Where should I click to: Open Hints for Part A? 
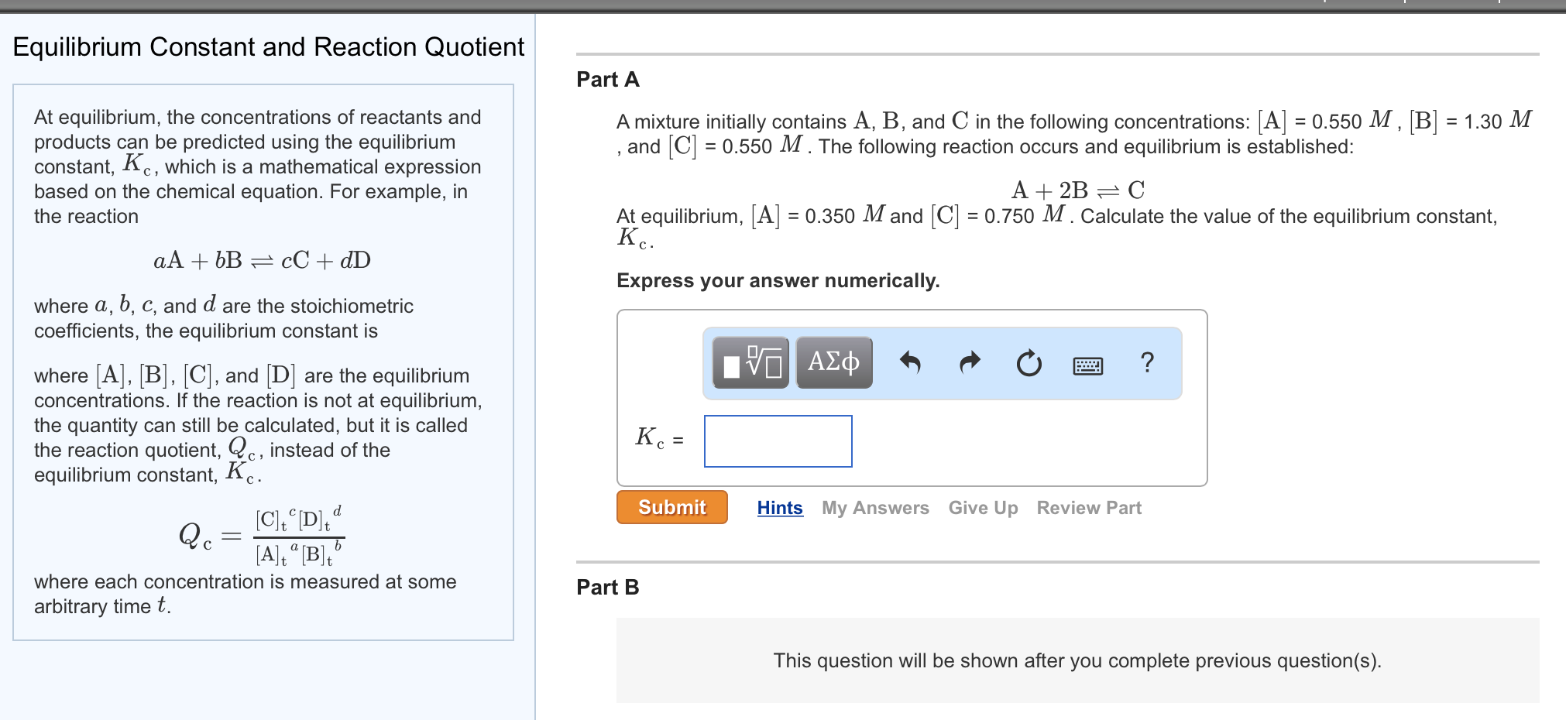(x=779, y=508)
